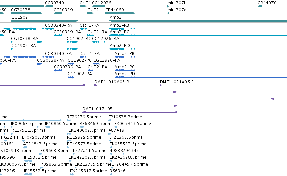Click protein Mmp2-PC label
This screenshot has width=287, height=176.
[124, 67]
